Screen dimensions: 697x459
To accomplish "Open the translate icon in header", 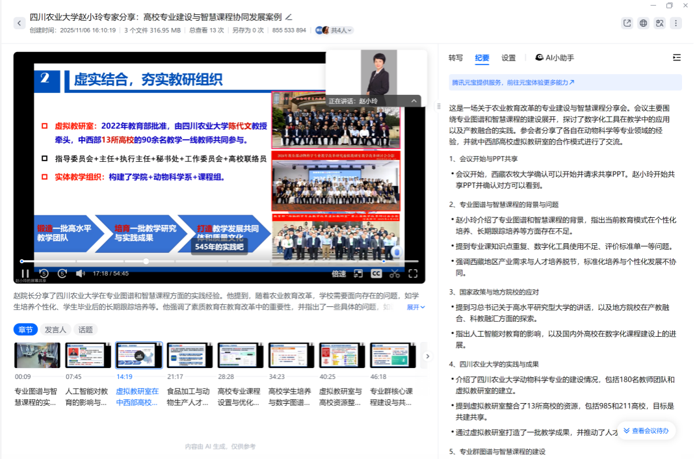I will 659,23.
